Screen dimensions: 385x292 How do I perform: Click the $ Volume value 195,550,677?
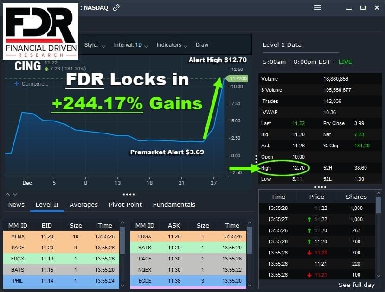pyautogui.click(x=337, y=90)
